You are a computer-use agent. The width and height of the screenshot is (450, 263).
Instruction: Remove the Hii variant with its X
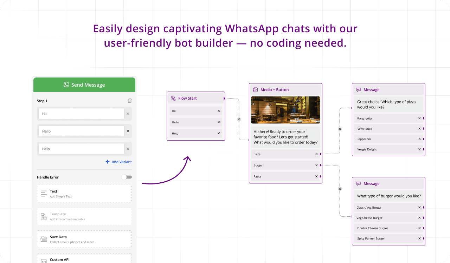pyautogui.click(x=128, y=114)
